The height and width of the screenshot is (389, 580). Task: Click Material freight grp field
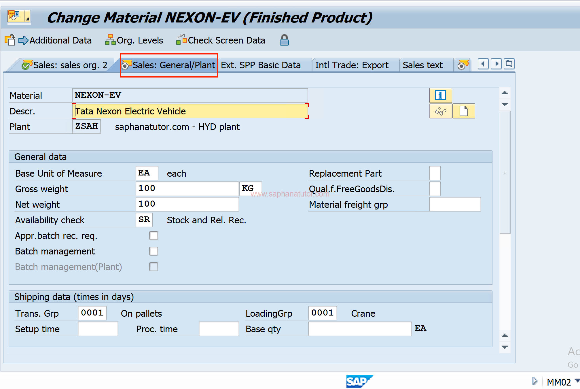[x=455, y=204]
